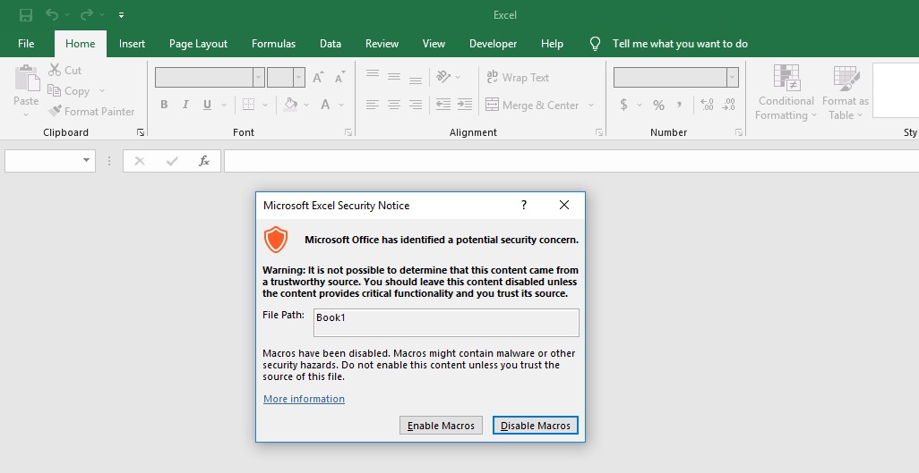The width and height of the screenshot is (919, 473).
Task: Switch to the Page Layout tab
Action: tap(198, 43)
